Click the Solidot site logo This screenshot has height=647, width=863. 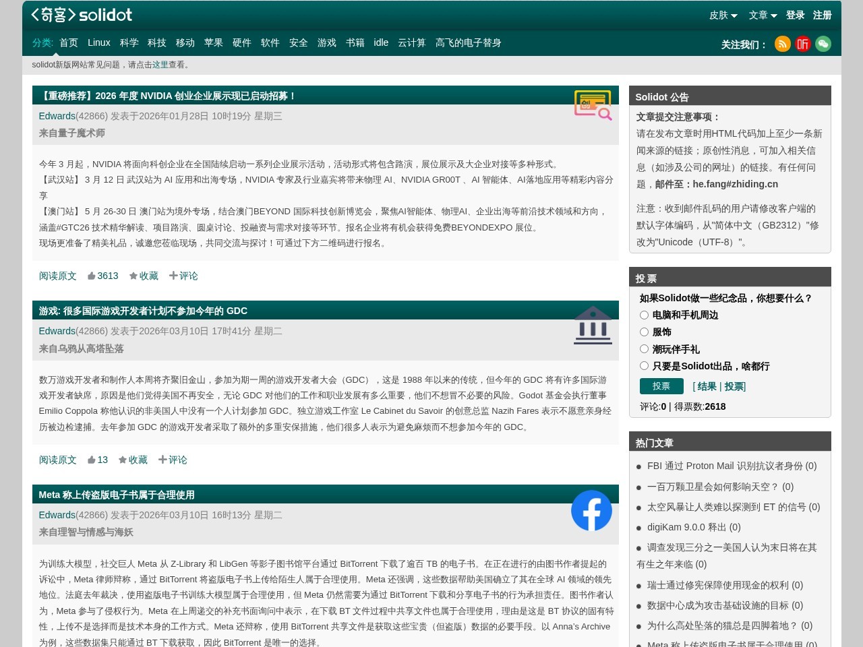82,15
